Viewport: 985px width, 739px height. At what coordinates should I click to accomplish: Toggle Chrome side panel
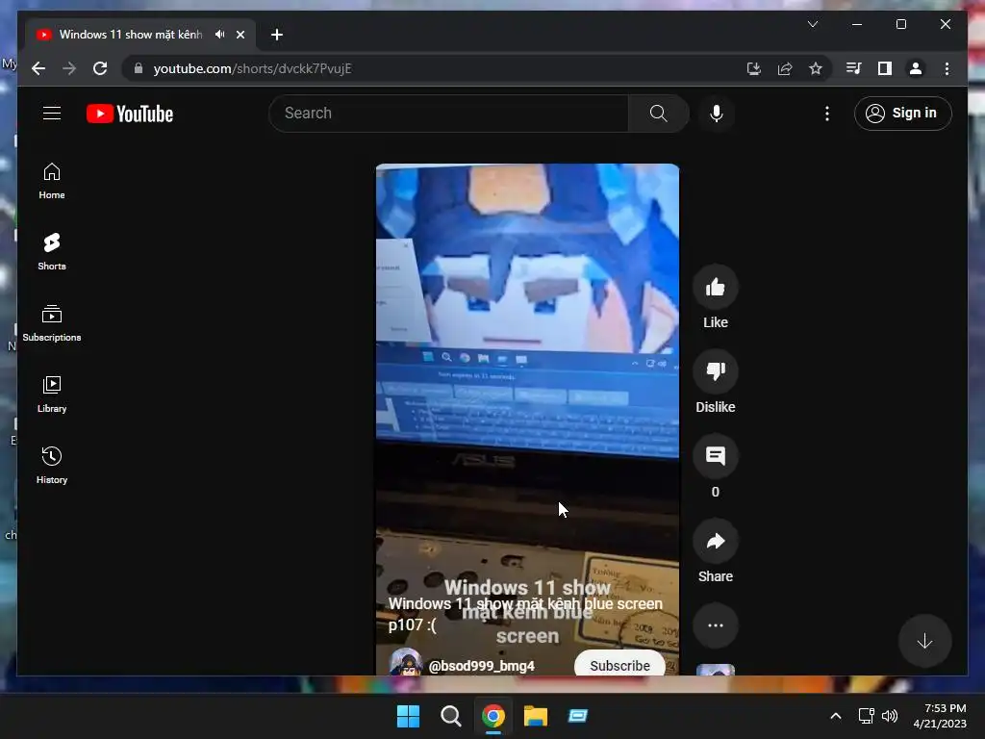point(885,68)
